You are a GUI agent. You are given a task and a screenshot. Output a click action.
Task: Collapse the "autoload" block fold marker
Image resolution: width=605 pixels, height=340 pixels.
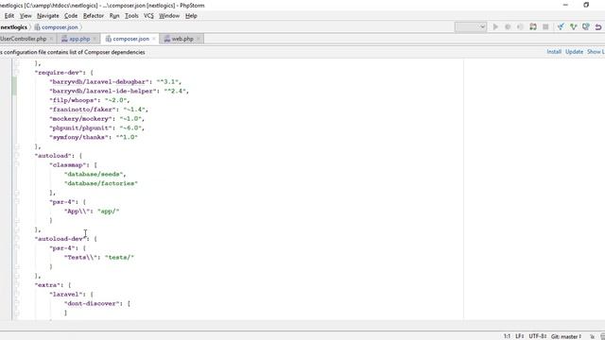17,155
